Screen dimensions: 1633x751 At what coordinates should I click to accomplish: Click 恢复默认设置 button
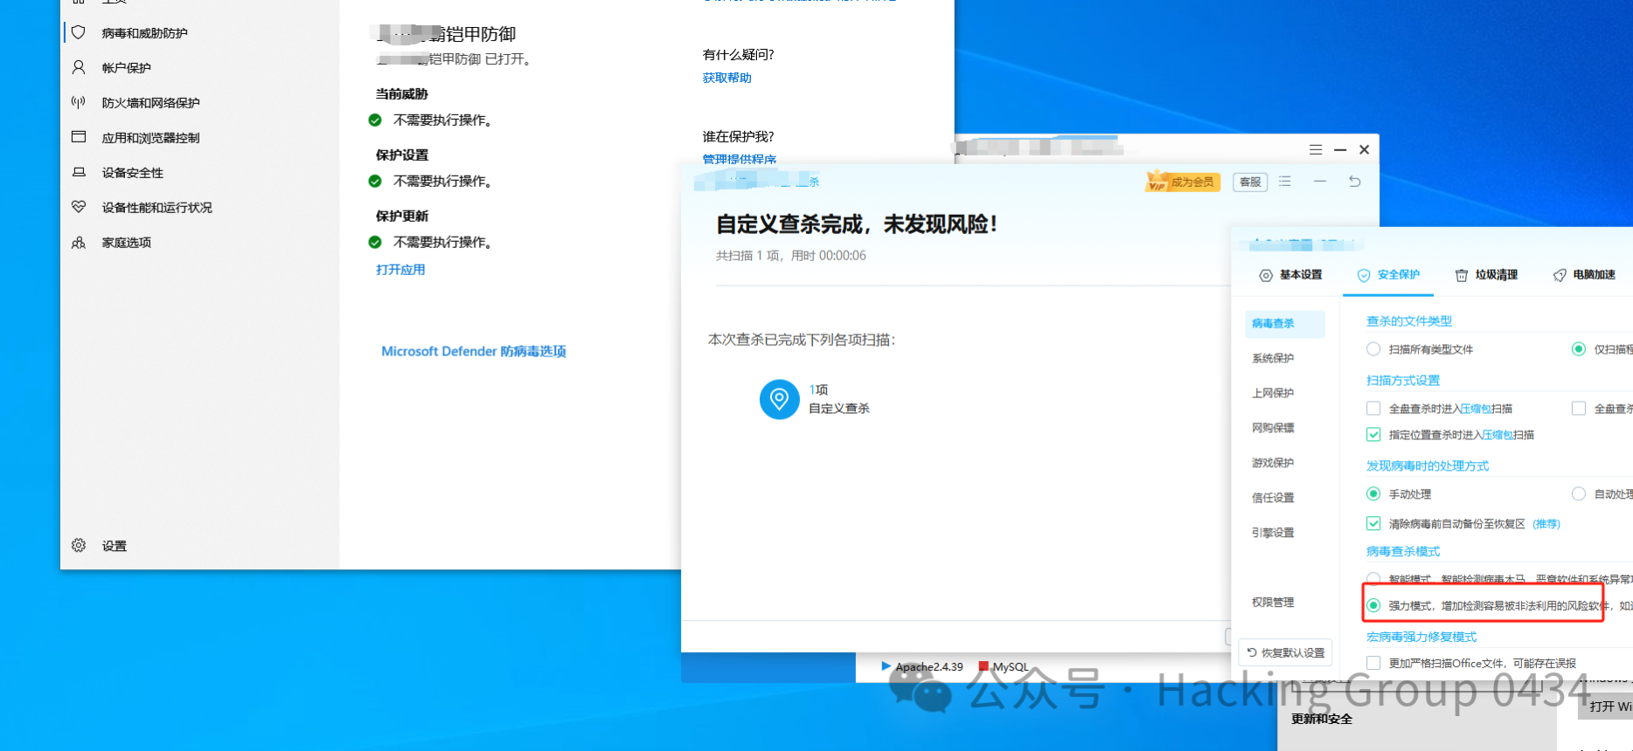(1285, 652)
